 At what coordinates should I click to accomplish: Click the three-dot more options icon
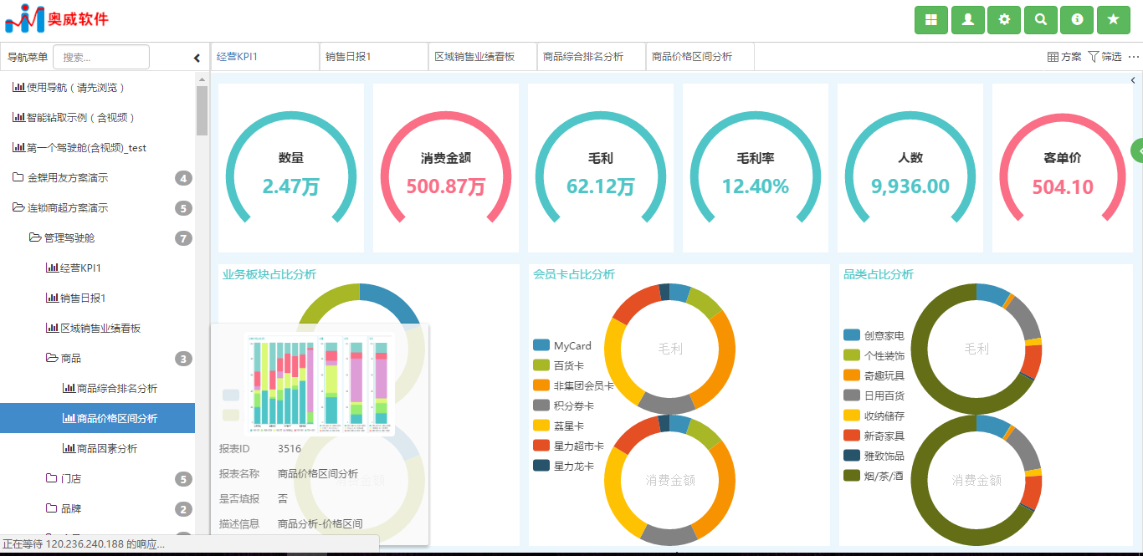(1134, 57)
